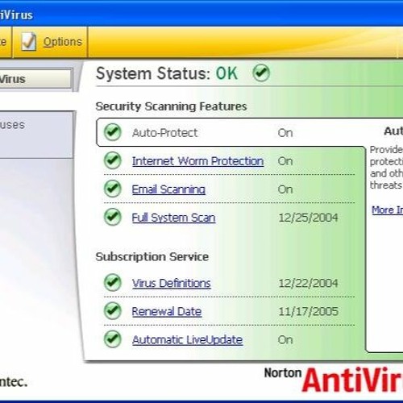Click the Email Scanning 'On' status
Viewport: 403px width, 403px height.
285,189
